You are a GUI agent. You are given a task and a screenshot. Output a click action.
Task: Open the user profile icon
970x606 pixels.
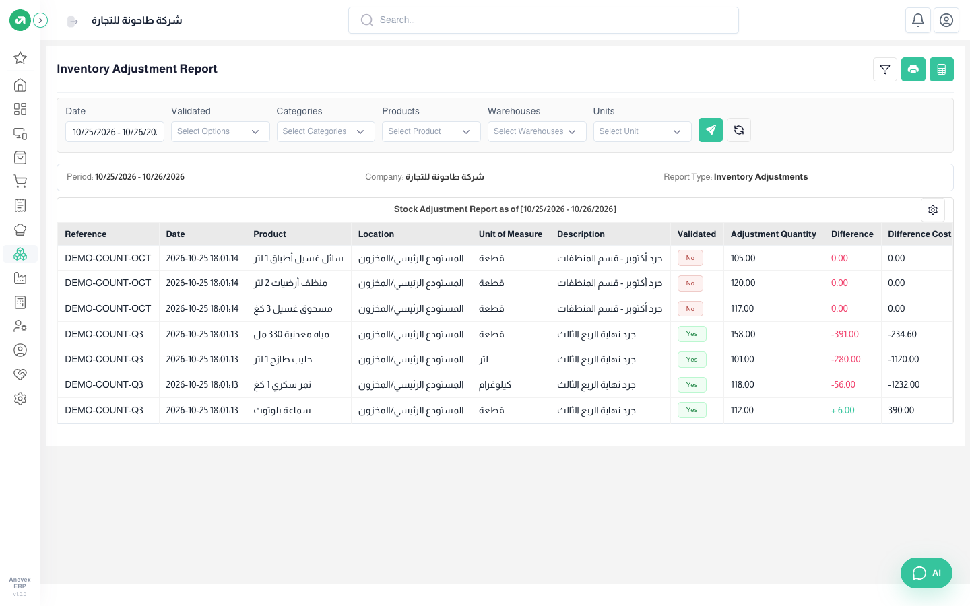point(946,20)
